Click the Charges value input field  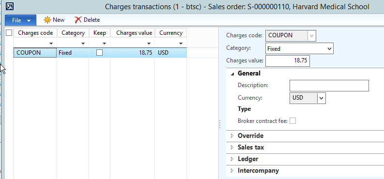(288, 60)
